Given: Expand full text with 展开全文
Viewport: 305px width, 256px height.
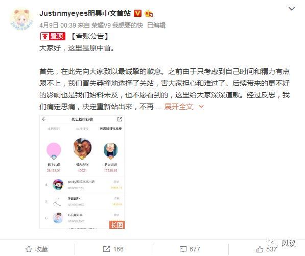Looking at the screenshot, I should tap(179, 107).
